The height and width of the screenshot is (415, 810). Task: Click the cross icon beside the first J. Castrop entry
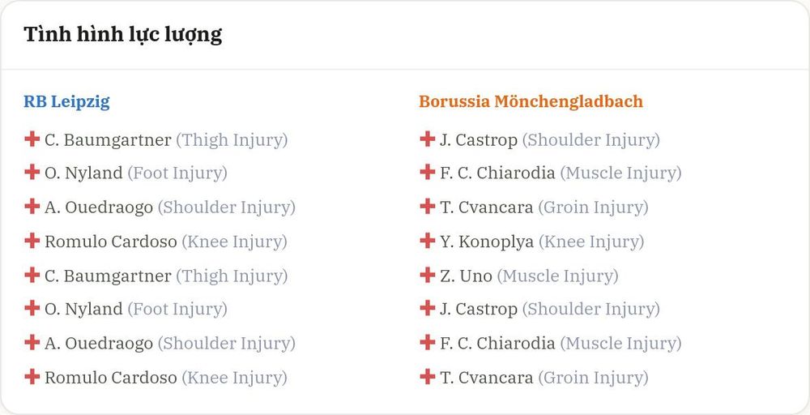coord(427,139)
